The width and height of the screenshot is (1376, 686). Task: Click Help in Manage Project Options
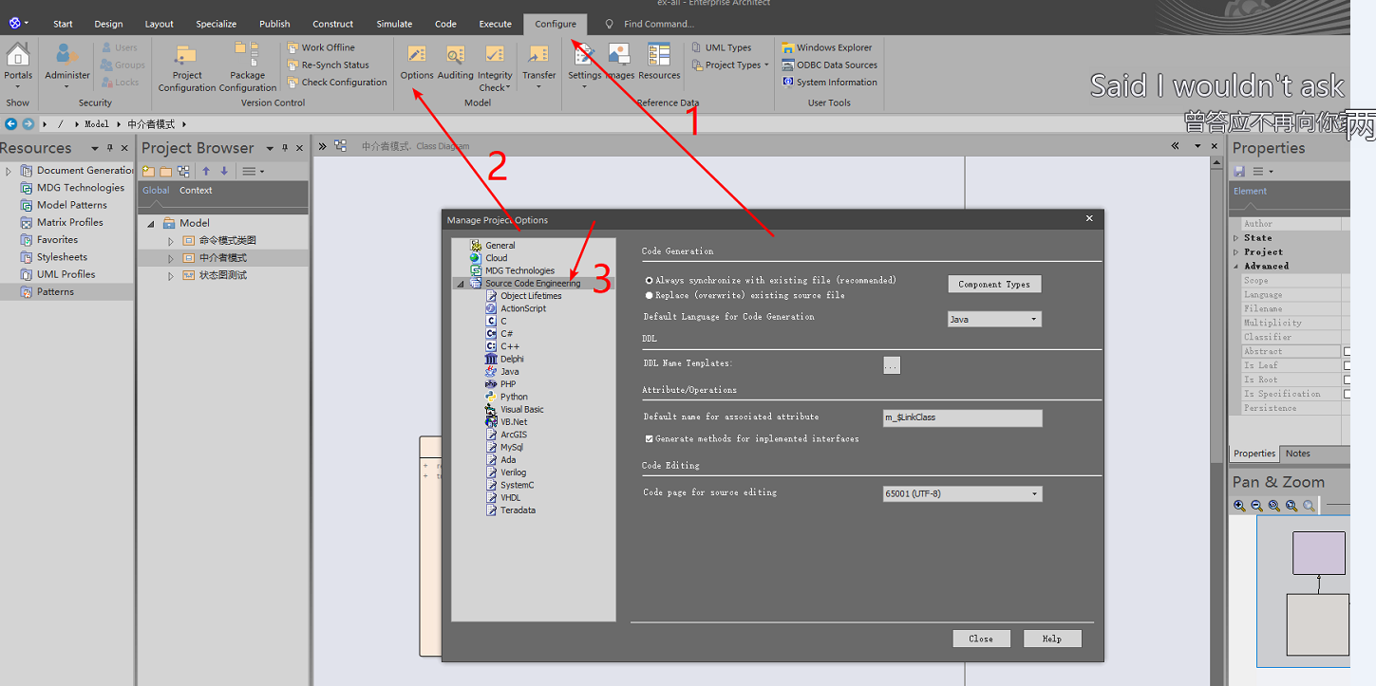[1051, 638]
